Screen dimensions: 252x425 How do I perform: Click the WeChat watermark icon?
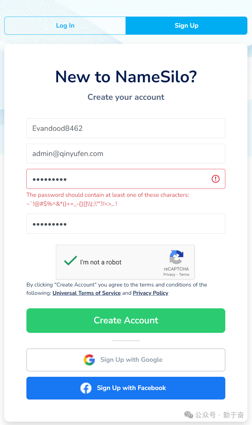coord(189,415)
